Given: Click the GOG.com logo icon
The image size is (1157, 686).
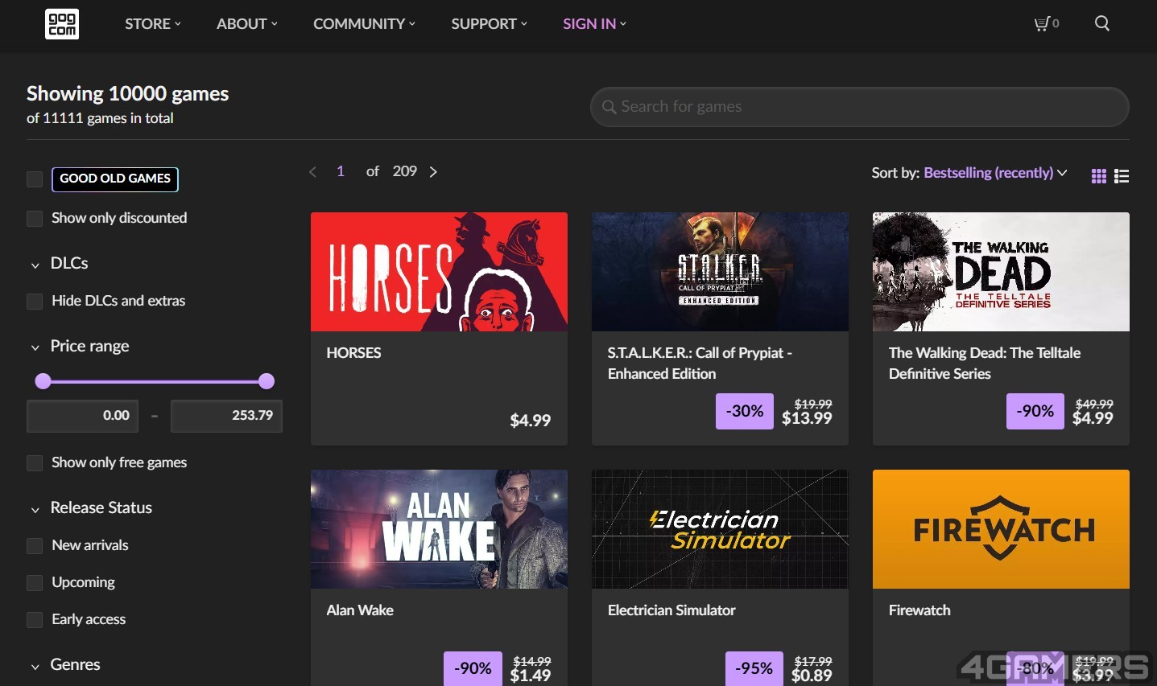Looking at the screenshot, I should [62, 24].
